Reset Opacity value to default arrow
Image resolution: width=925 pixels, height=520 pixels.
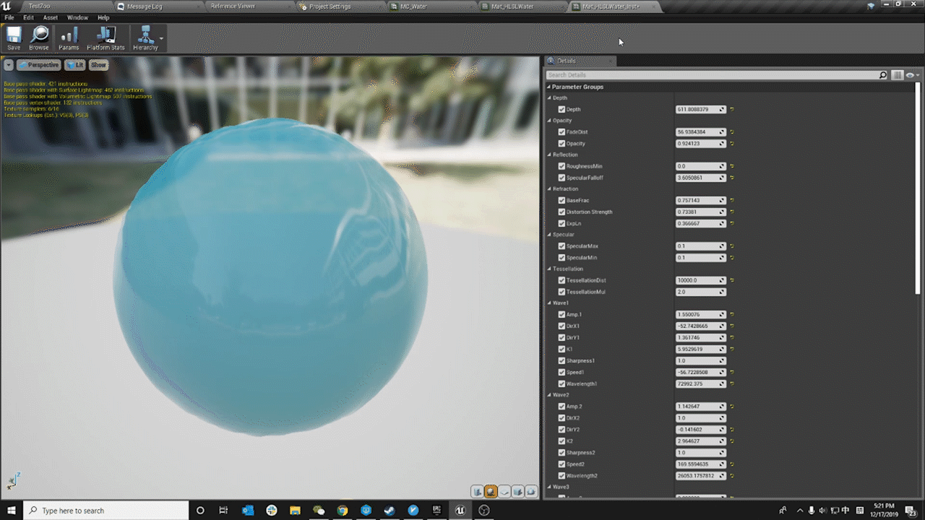tap(732, 144)
